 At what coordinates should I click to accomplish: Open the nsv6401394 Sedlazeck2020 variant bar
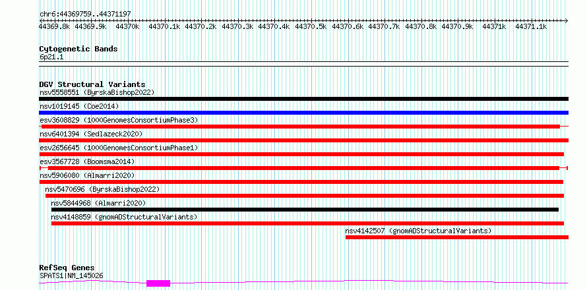pos(303,140)
